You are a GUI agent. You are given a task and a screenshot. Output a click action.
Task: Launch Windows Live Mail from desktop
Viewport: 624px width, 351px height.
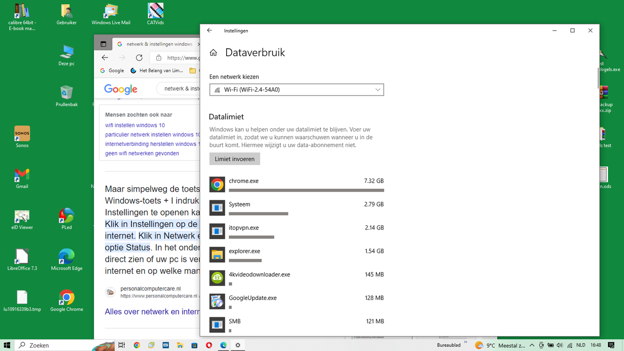(111, 15)
